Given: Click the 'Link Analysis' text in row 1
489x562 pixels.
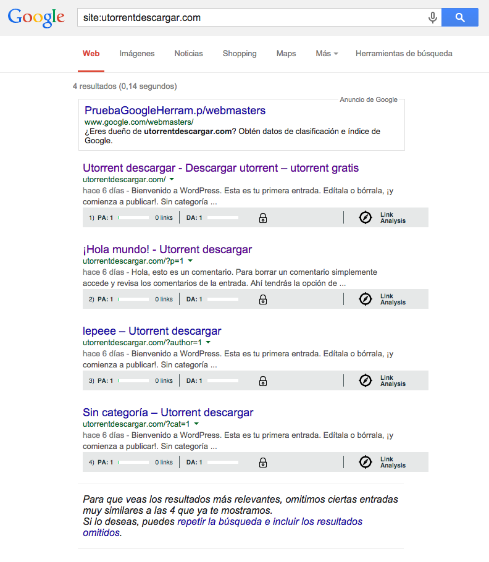Looking at the screenshot, I should 393,217.
